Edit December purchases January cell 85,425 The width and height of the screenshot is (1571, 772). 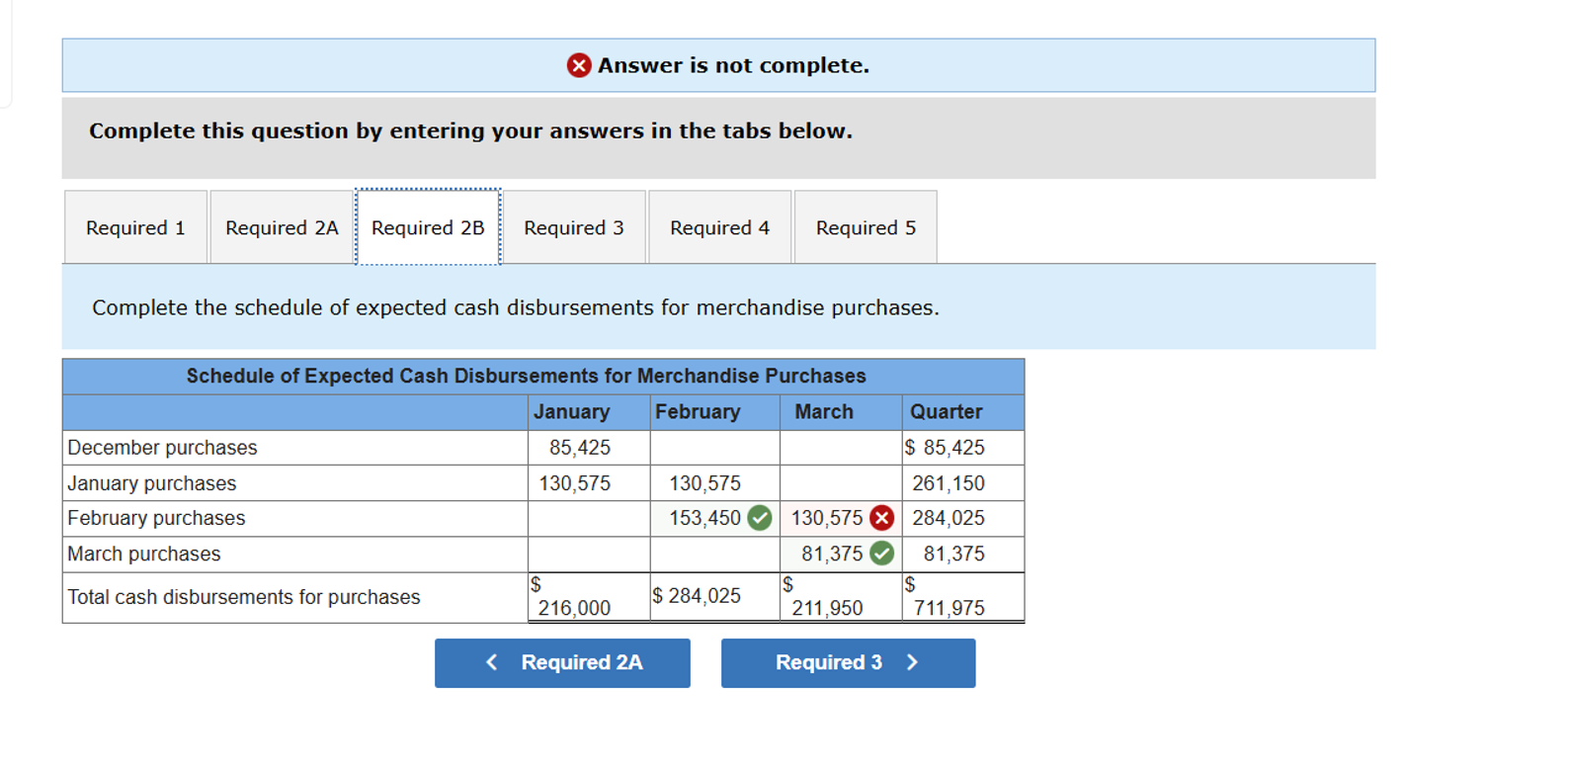point(589,448)
